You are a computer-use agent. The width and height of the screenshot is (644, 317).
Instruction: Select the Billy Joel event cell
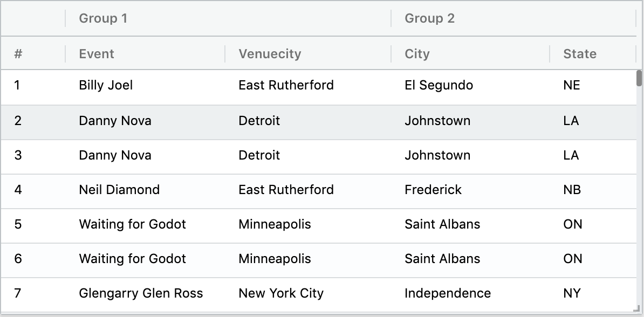point(106,85)
